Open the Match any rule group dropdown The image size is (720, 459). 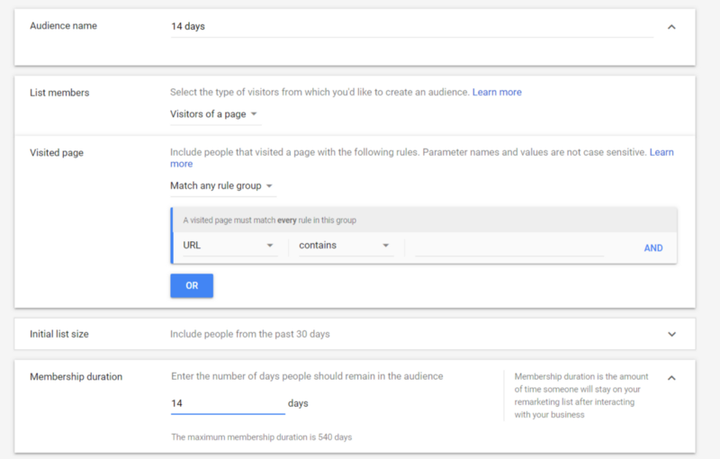coord(222,186)
